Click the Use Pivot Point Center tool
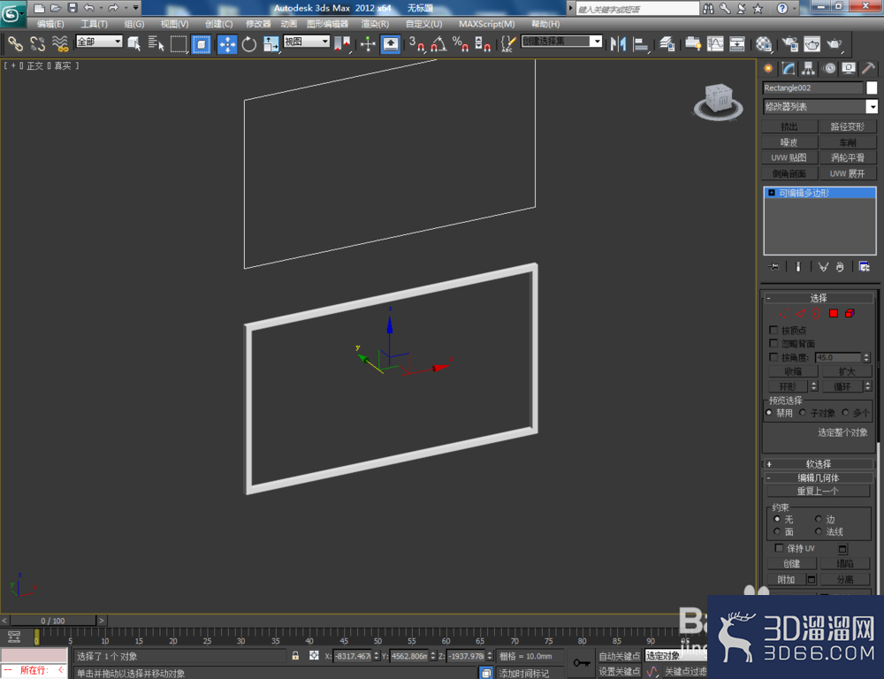Image resolution: width=884 pixels, height=679 pixels. point(342,43)
